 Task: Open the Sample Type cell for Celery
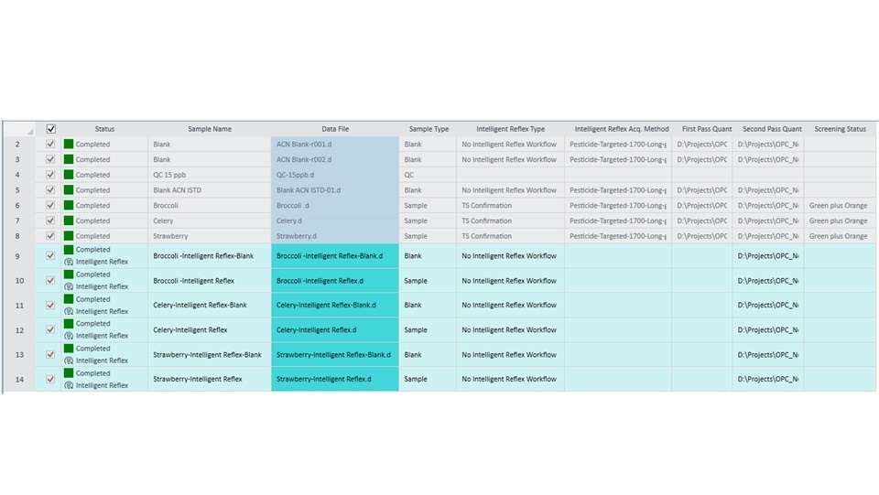click(427, 221)
